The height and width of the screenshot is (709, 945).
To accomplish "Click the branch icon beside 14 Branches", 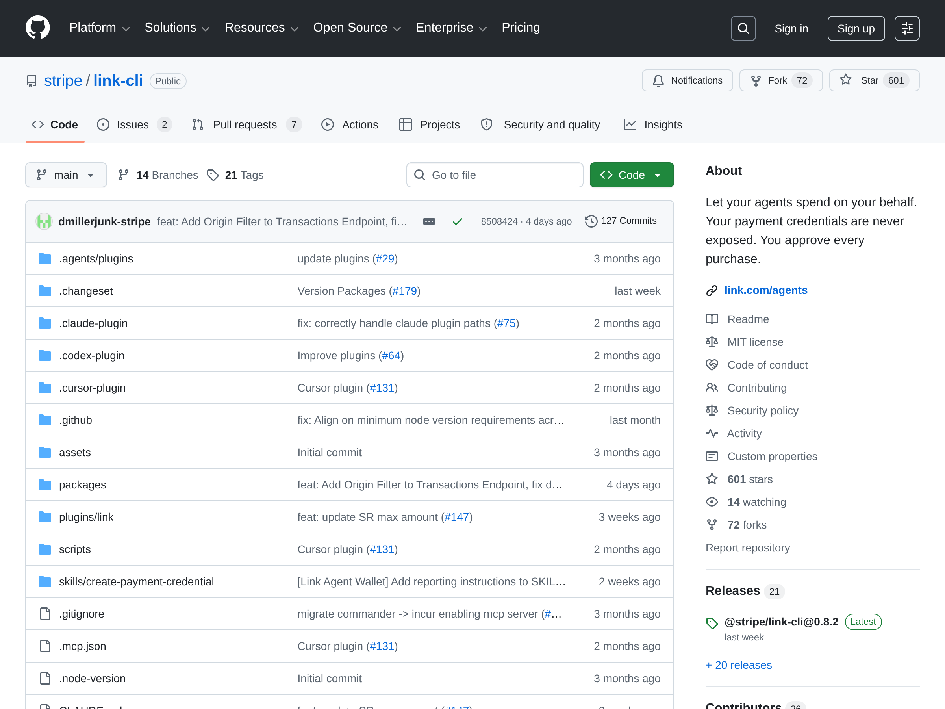I will tap(124, 175).
